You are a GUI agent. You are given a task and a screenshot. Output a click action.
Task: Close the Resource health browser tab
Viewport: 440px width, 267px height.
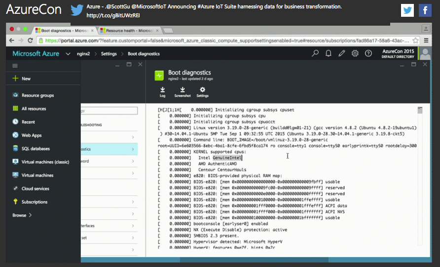[x=157, y=30]
